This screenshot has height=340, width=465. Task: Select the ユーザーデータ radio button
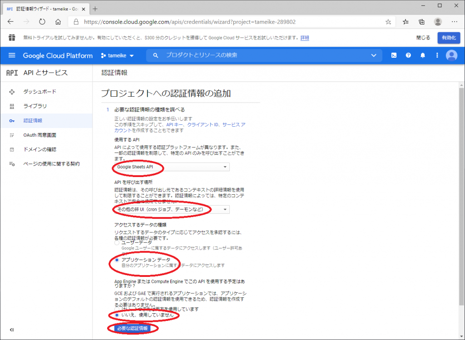coord(117,243)
